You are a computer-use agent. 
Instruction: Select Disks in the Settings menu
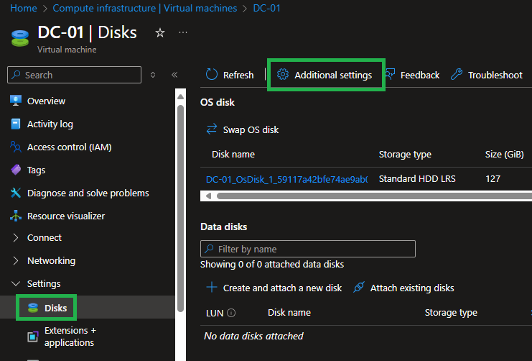coord(55,308)
